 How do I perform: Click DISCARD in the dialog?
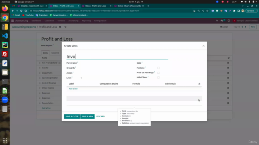[x=100, y=116]
